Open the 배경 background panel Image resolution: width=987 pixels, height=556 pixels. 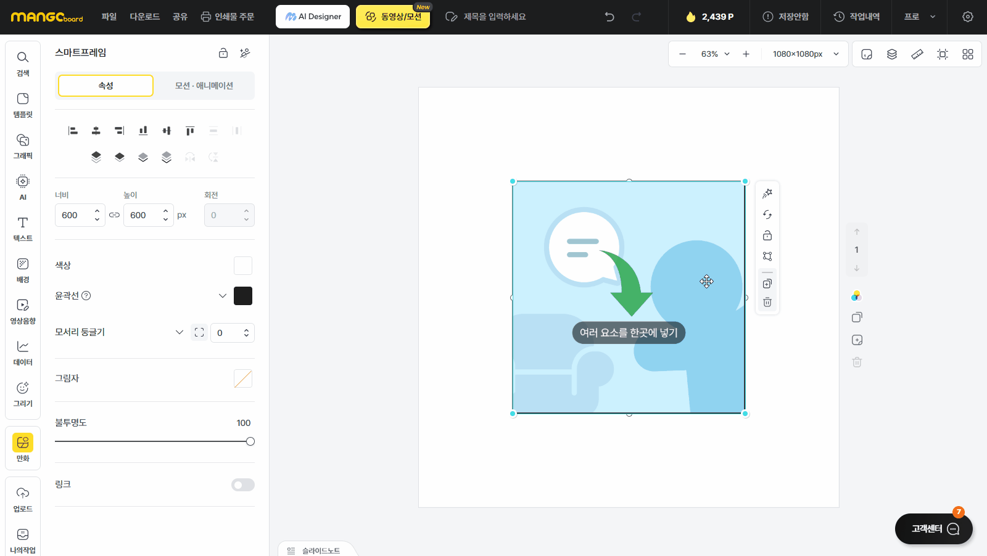[x=23, y=270]
